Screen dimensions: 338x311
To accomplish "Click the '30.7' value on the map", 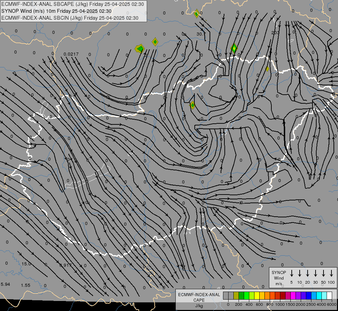I will pos(201,34).
